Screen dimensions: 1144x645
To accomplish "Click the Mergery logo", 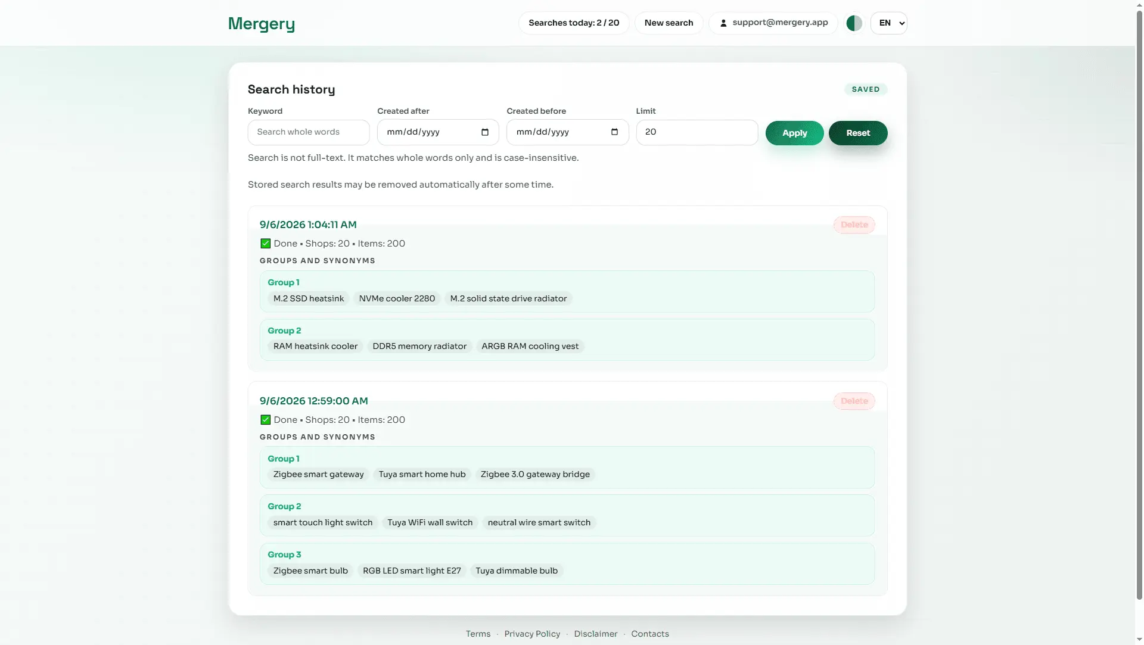I will click(262, 23).
